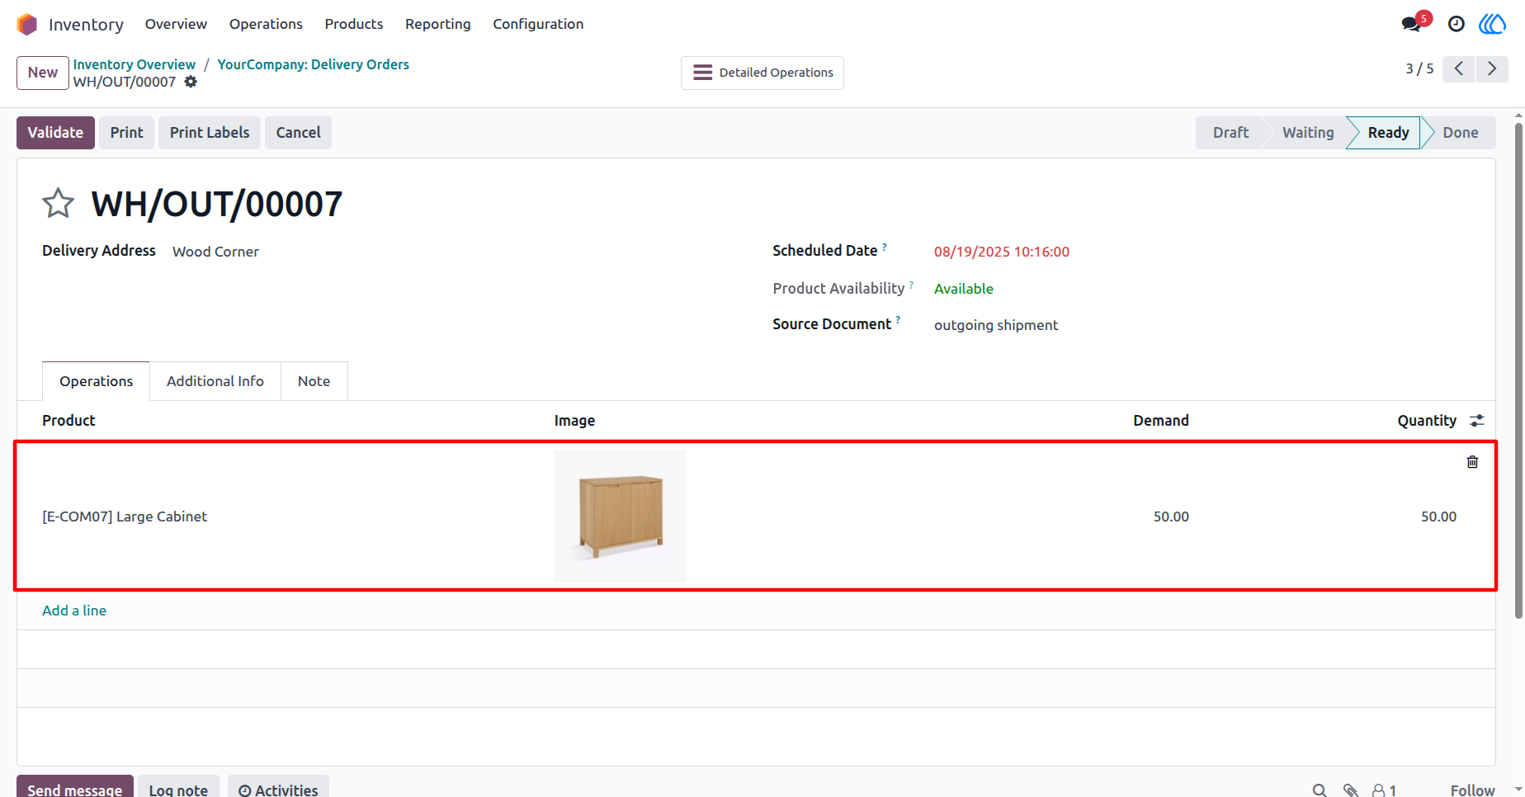Go to YourCompany: Delivery Orders breadcrumb

coord(314,64)
